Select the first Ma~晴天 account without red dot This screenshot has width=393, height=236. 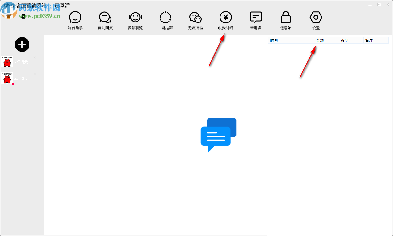(x=18, y=62)
